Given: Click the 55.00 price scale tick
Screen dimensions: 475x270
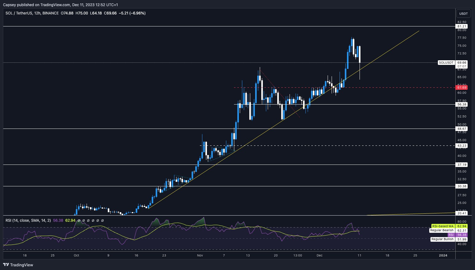Looking at the screenshot, I should point(462,109).
